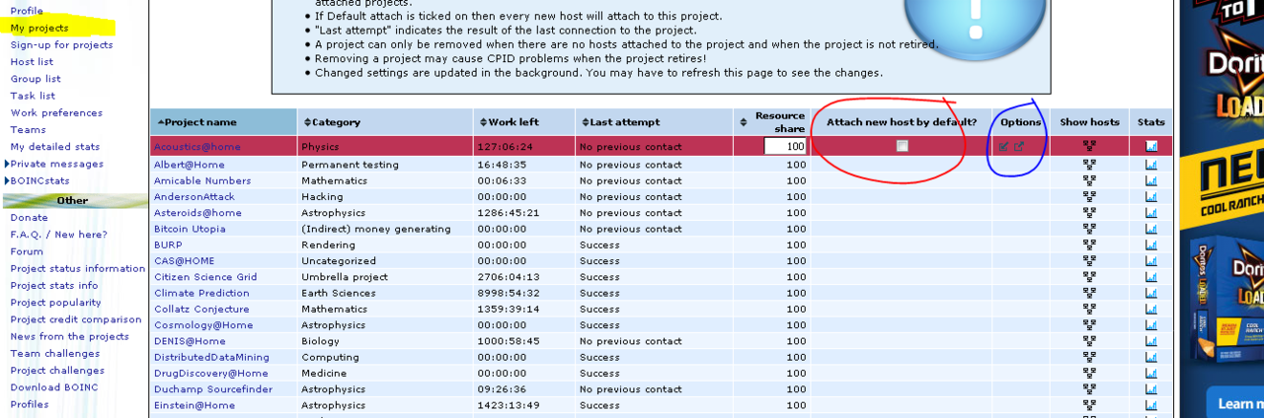Show hosts for the Acoustics@home project
Screen dimensions: 1264x418
coord(1089,147)
